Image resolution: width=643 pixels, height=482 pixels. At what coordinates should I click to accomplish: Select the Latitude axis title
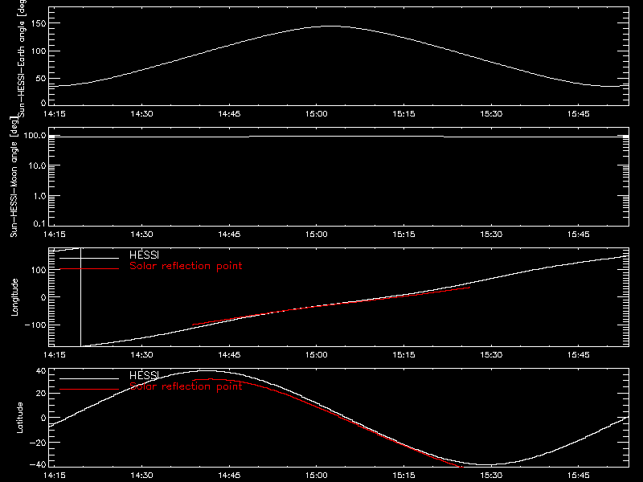coord(19,418)
